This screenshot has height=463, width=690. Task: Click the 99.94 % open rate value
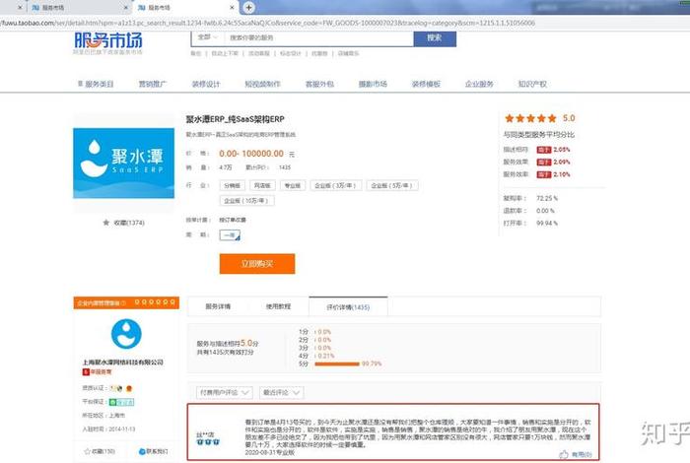[x=547, y=224]
